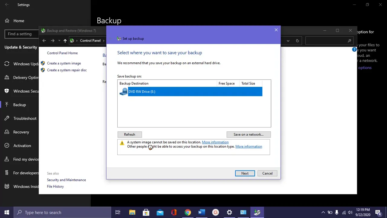Open Mail app from taskbar
Viewport: 387px width, 218px height.
(x=160, y=213)
